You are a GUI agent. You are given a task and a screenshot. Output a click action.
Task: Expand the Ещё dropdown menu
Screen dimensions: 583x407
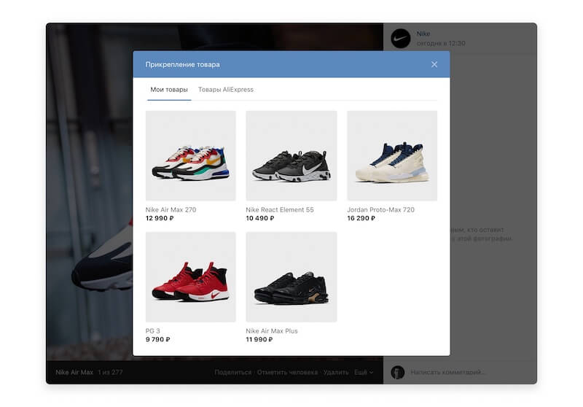pyautogui.click(x=363, y=373)
